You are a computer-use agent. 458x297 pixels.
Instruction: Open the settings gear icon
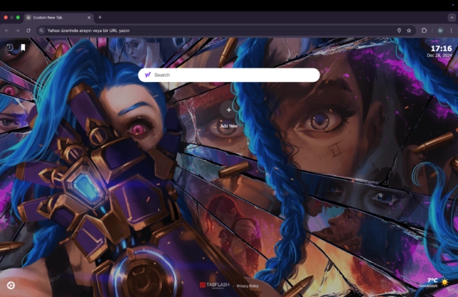pos(11,285)
